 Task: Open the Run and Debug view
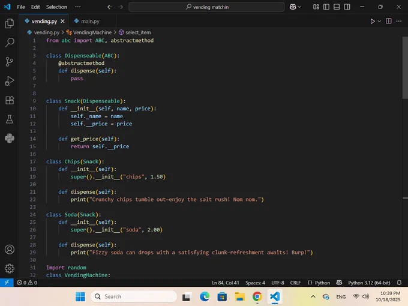tap(10, 81)
